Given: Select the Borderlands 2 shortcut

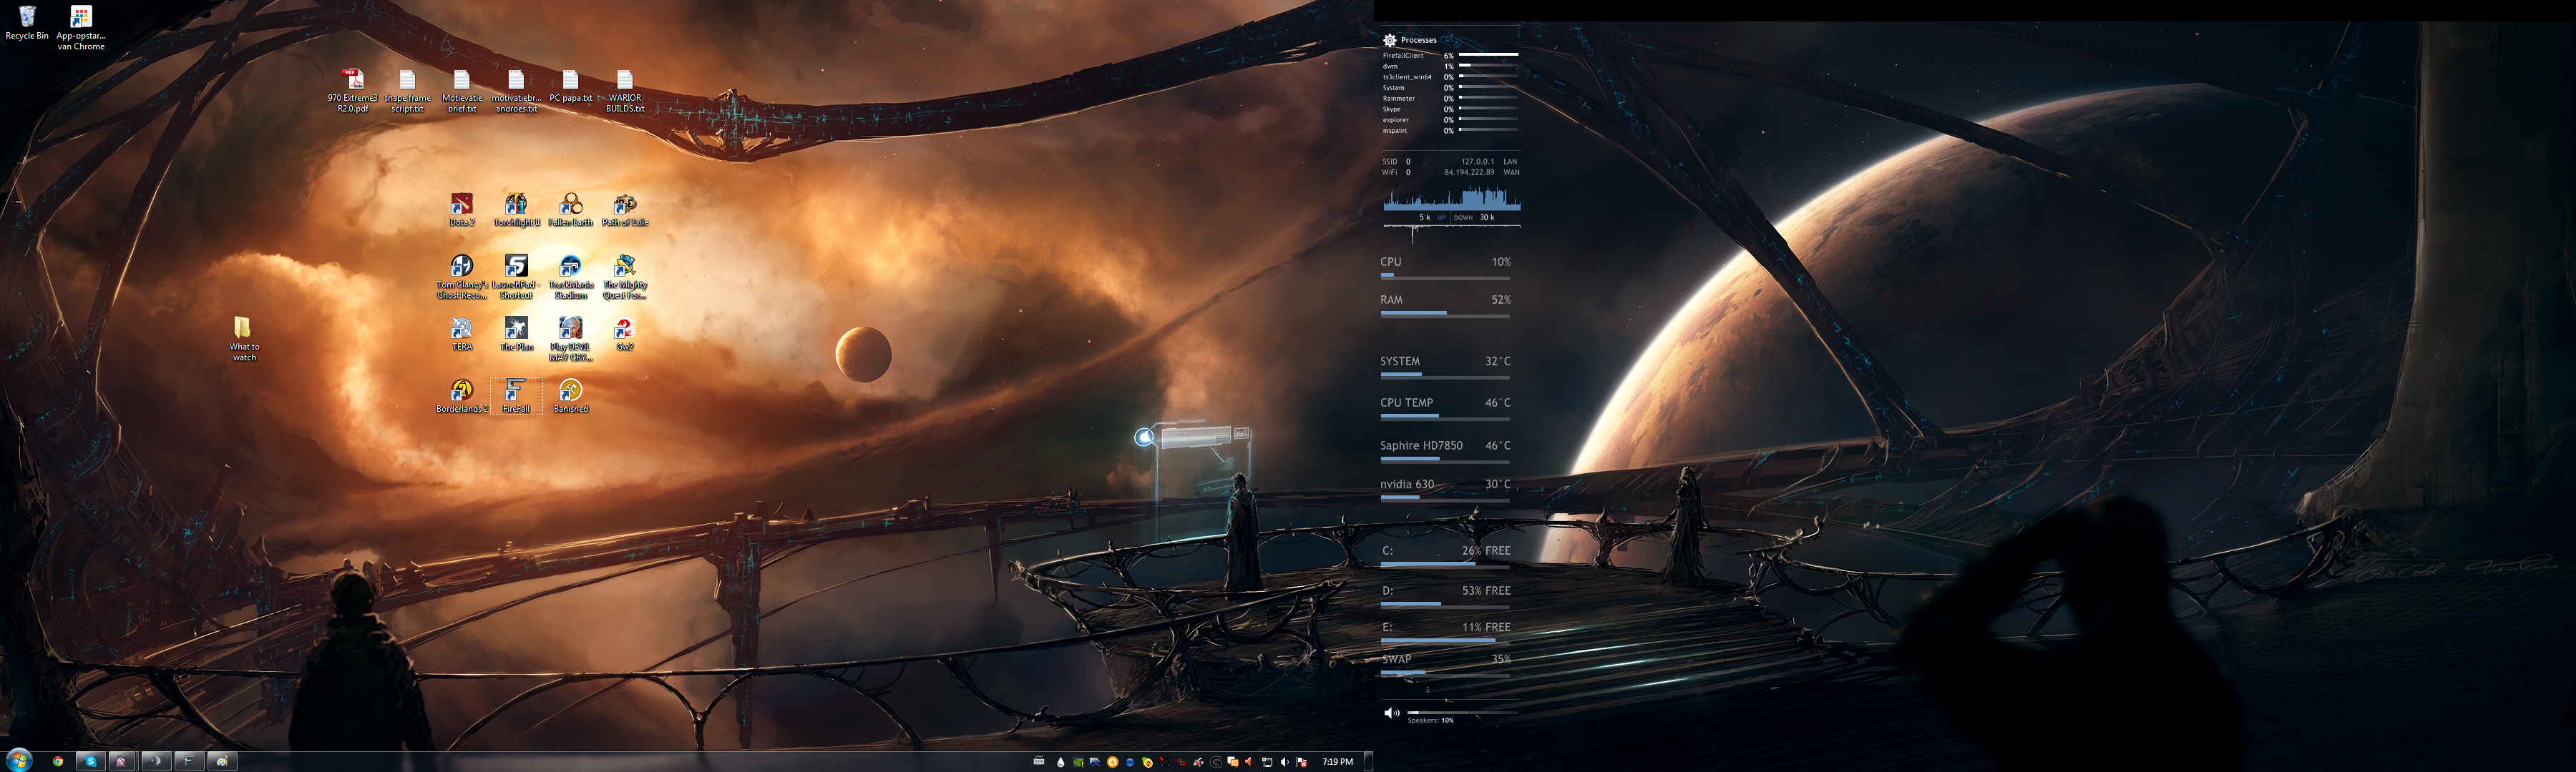Looking at the screenshot, I should tap(461, 395).
